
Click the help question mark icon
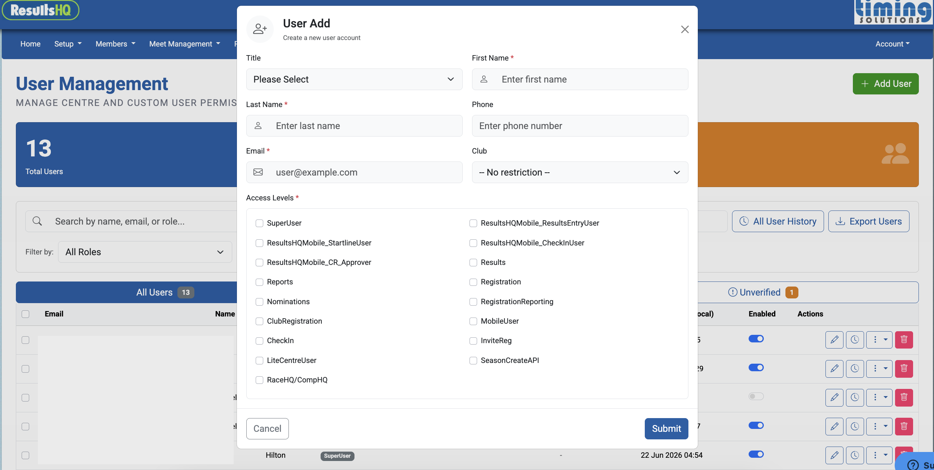(x=913, y=465)
